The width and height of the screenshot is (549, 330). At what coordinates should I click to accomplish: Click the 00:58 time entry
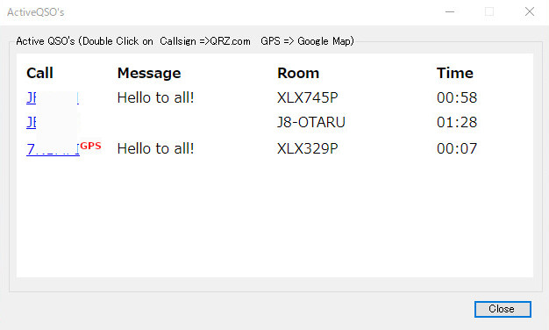click(457, 97)
